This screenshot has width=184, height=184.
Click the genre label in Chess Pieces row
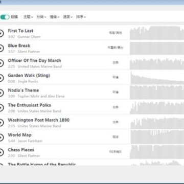116,152
